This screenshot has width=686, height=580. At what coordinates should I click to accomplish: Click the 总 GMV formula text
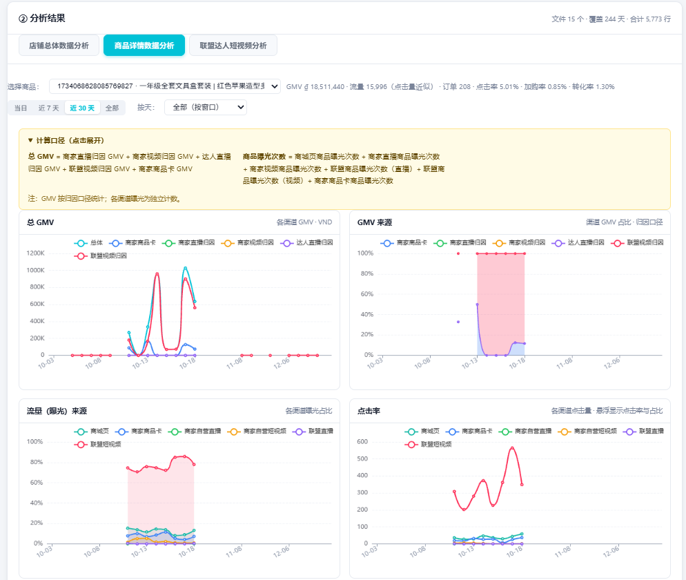click(x=130, y=162)
